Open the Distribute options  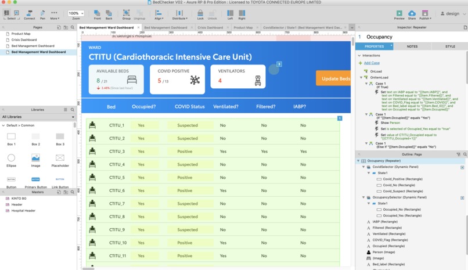[x=179, y=15]
